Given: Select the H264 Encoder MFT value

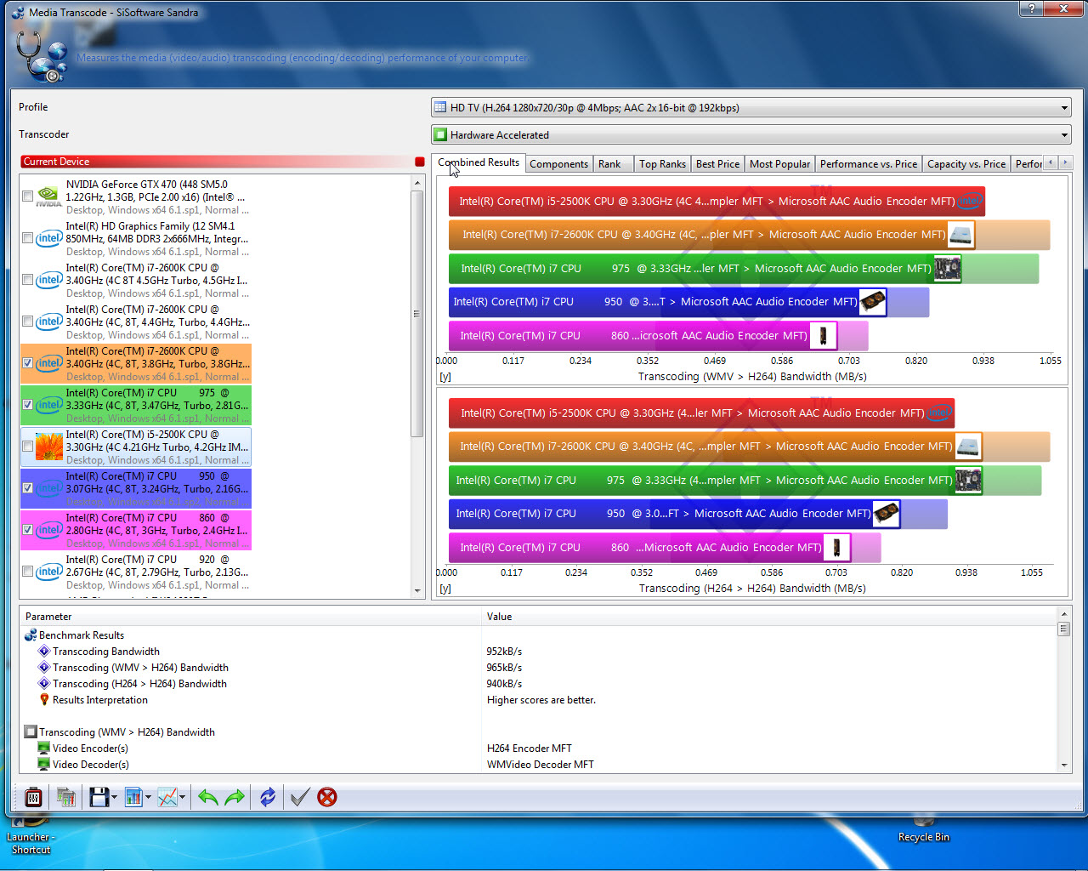Looking at the screenshot, I should pyautogui.click(x=530, y=749).
